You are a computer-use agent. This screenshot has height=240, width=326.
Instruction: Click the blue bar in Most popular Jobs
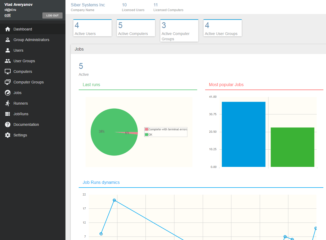243,134
